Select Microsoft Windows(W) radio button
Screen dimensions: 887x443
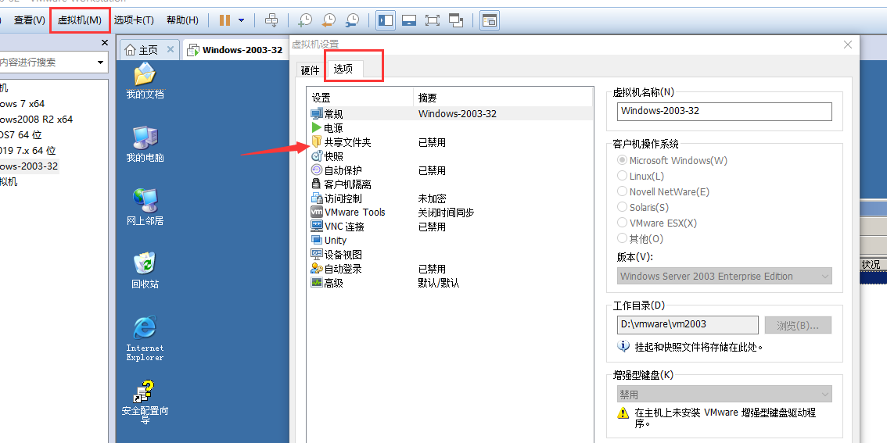[623, 160]
